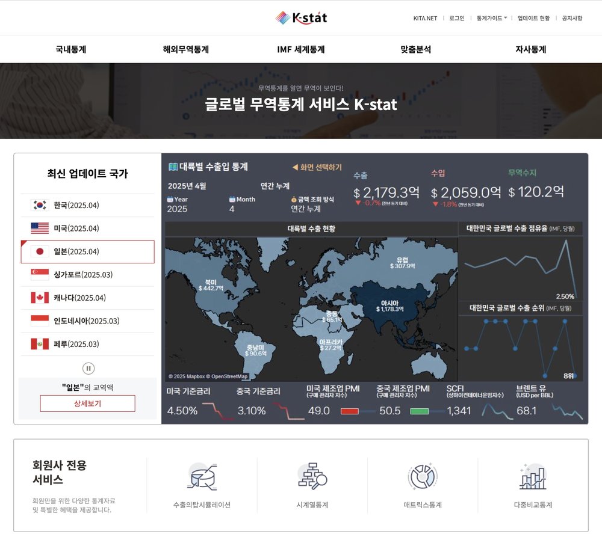Select 미국(2025.04) in the country list

87,228
